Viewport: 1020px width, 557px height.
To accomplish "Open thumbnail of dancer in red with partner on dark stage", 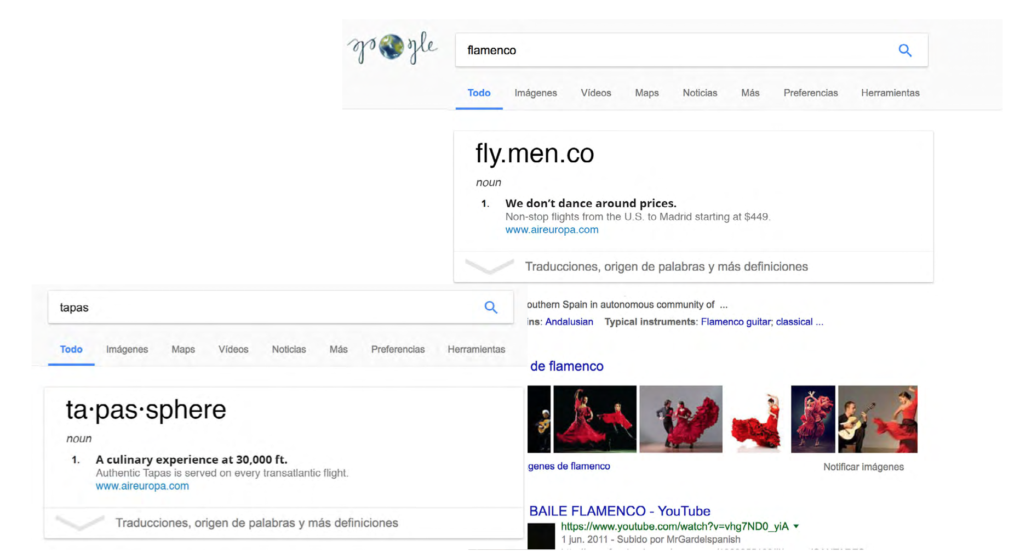I will pos(595,419).
